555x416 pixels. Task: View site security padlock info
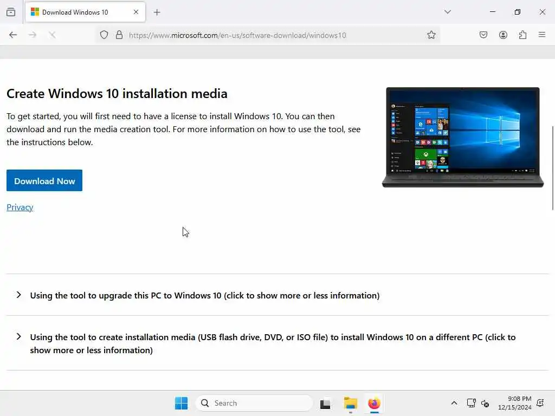(x=119, y=35)
